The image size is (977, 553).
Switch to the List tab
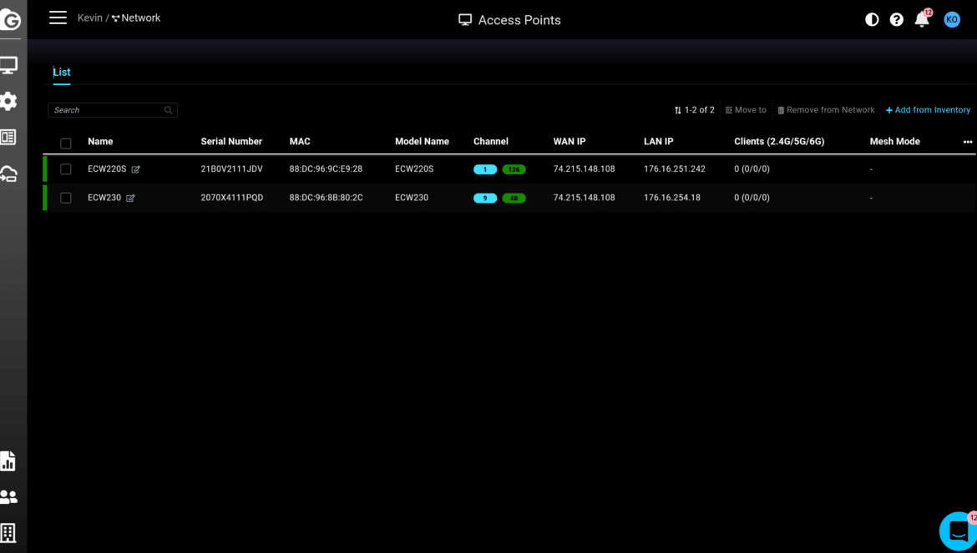click(x=62, y=73)
